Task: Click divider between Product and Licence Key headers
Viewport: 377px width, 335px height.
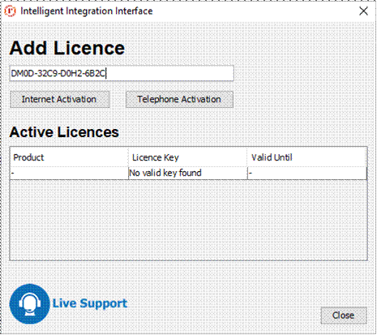Action: [128, 157]
